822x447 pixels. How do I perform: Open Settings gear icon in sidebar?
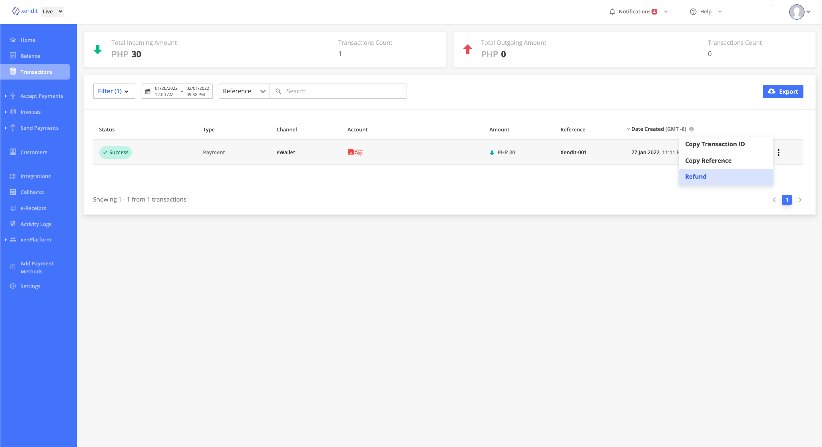[13, 286]
